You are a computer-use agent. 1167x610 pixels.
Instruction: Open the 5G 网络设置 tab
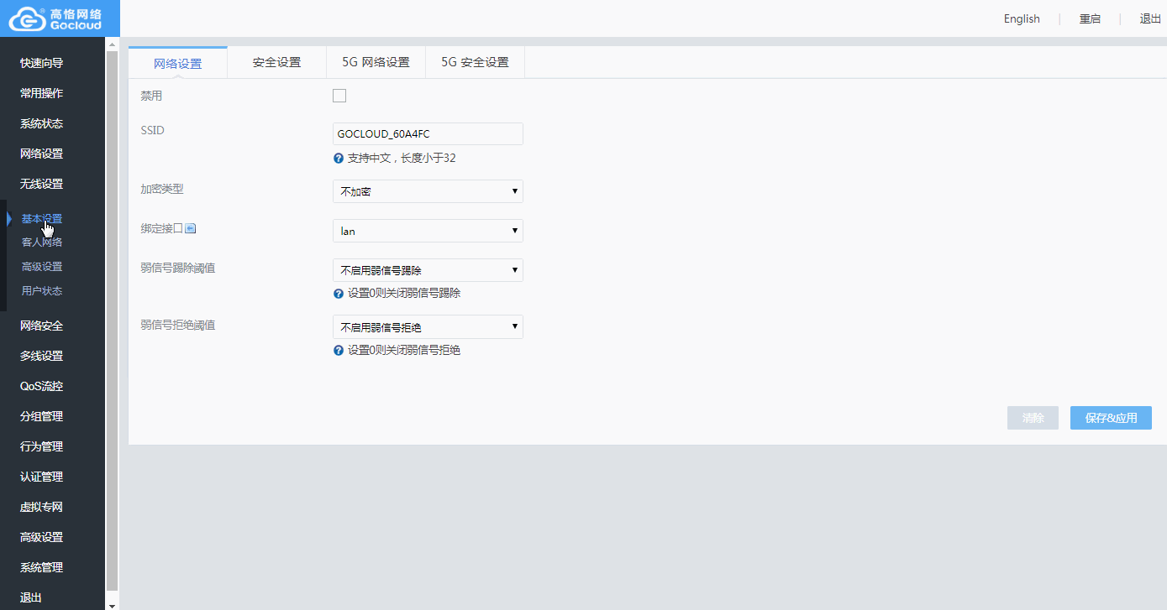(376, 62)
